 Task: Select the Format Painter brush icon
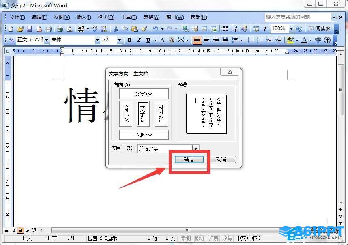[144, 29]
